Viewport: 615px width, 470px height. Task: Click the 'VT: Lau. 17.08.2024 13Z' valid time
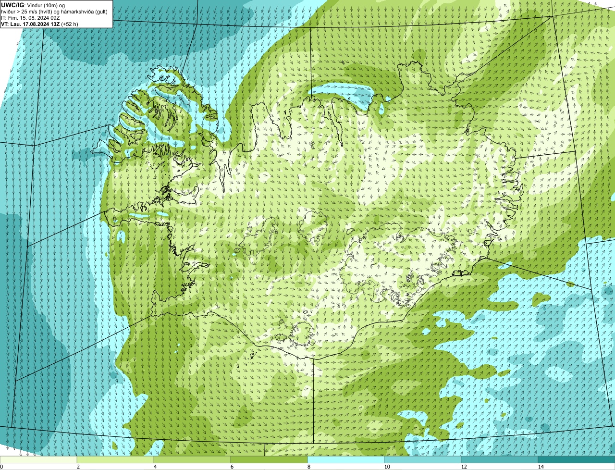point(30,24)
